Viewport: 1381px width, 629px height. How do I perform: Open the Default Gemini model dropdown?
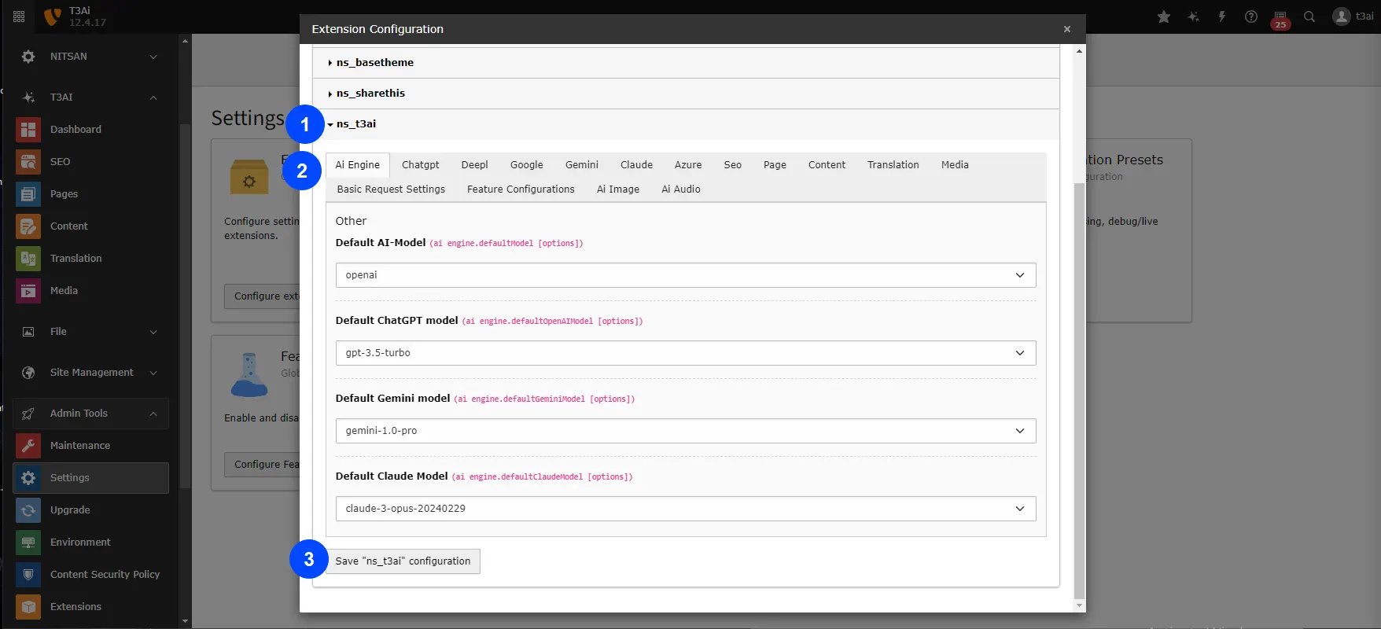686,431
